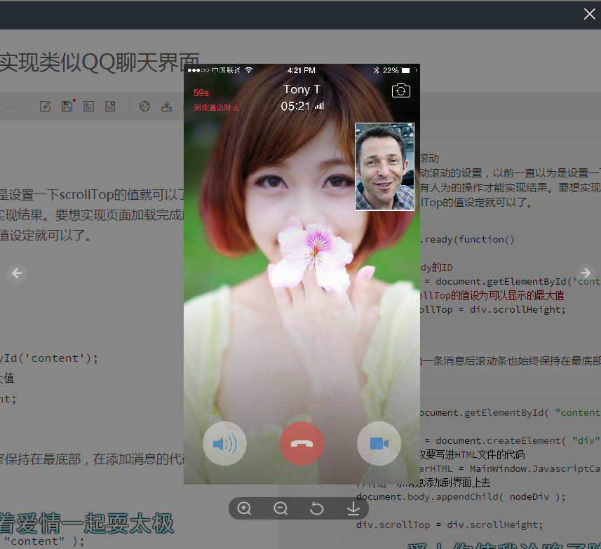Image resolution: width=601 pixels, height=549 pixels.
Task: Tap the speaker button in the call screen
Action: pos(224,444)
